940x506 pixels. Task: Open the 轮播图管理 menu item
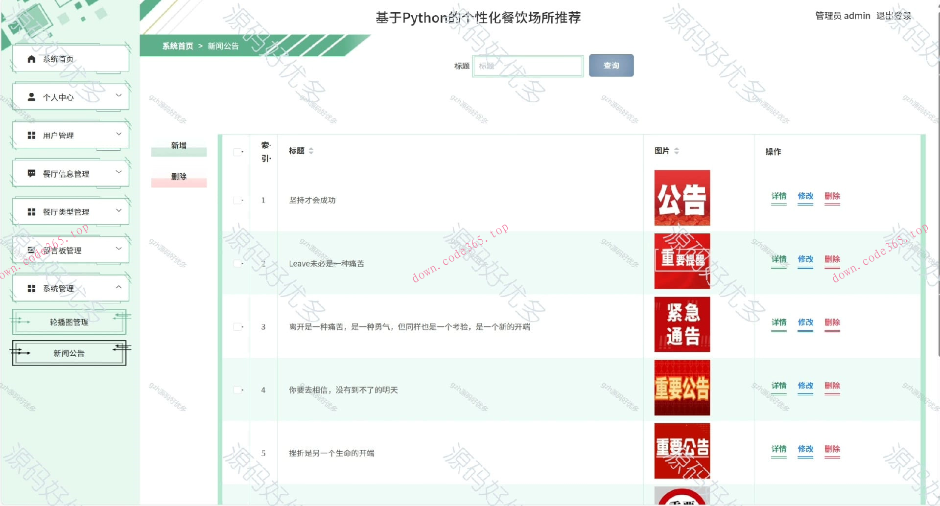coord(69,322)
